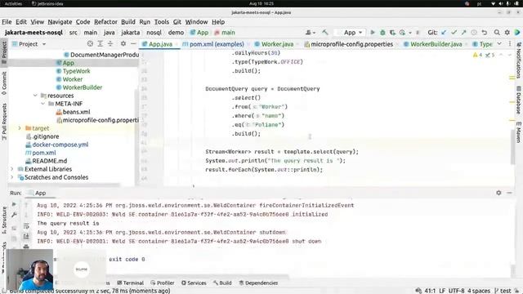This screenshot has height=294, width=523.
Task: Click the Search Everywhere magnifier icon
Action: click(x=497, y=33)
